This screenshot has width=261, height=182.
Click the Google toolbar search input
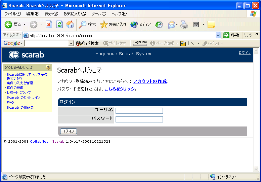(x=47, y=43)
